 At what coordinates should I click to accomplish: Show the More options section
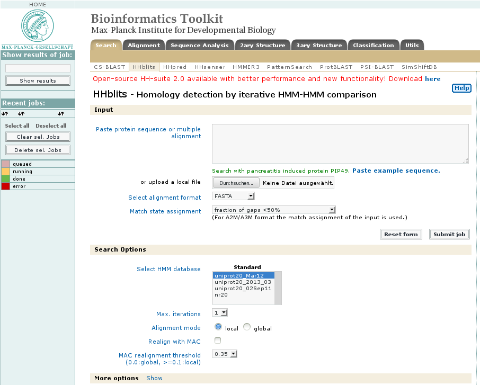pyautogui.click(x=154, y=378)
